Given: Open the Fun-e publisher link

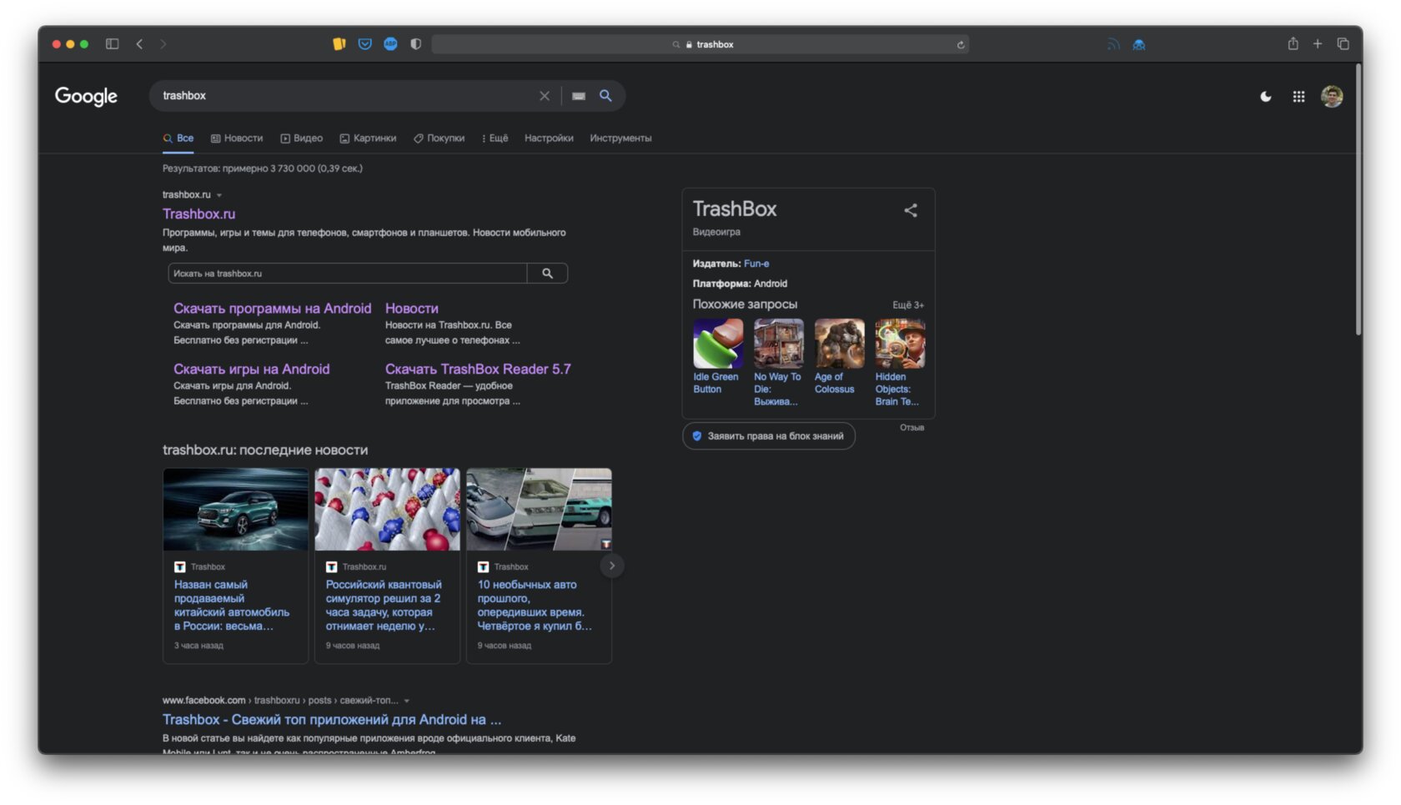Looking at the screenshot, I should (x=756, y=264).
